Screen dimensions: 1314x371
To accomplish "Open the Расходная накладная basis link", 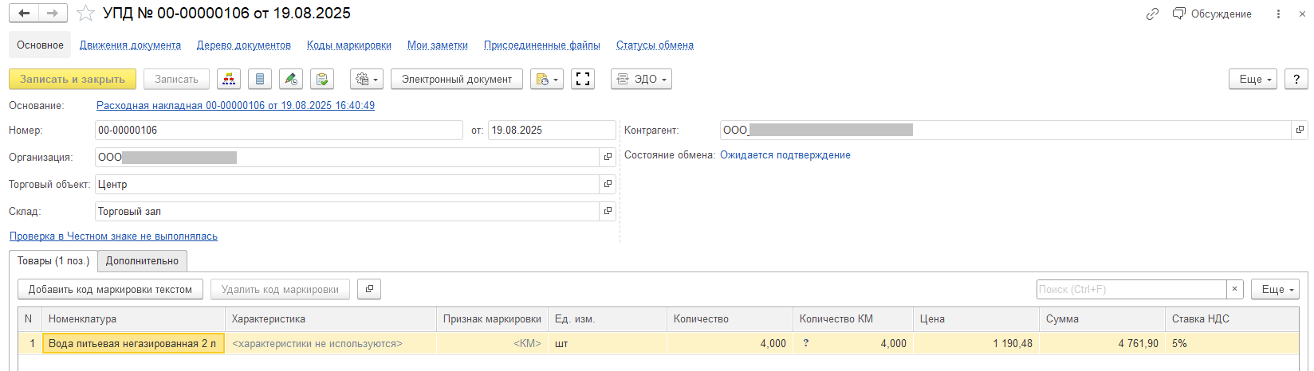I will (x=235, y=105).
